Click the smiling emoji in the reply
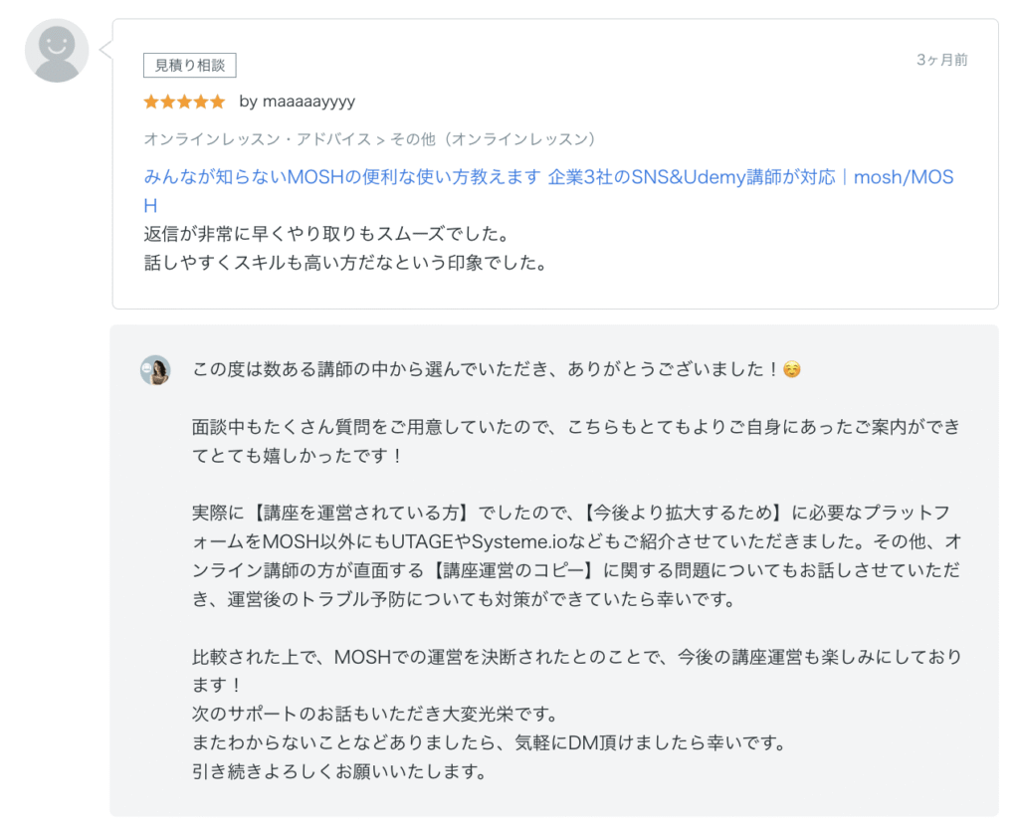The image size is (1019, 832). 792,369
